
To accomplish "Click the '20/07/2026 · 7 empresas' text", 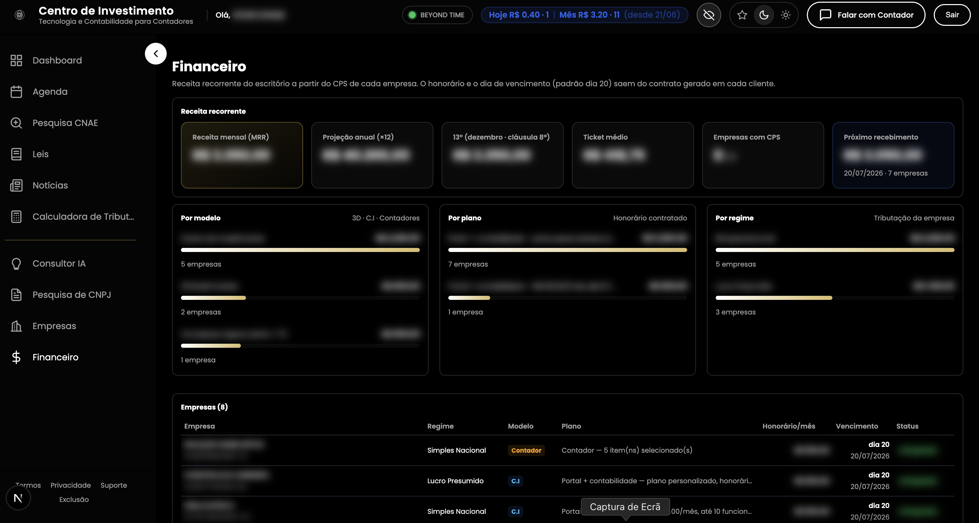I will tap(885, 173).
